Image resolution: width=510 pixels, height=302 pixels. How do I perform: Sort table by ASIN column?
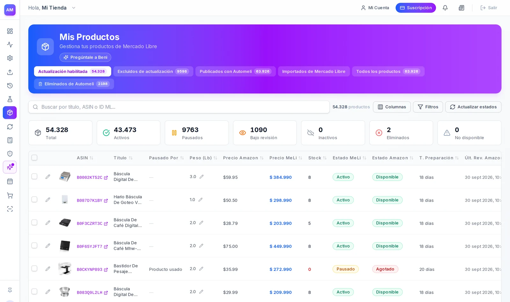point(85,158)
